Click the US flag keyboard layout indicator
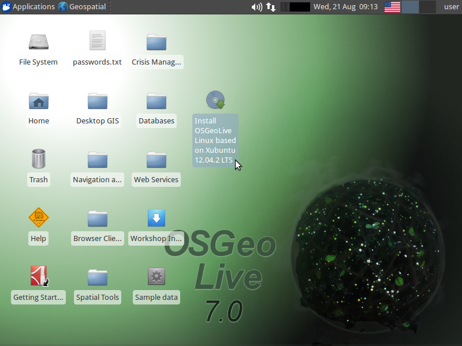The height and width of the screenshot is (346, 462). pyautogui.click(x=393, y=7)
